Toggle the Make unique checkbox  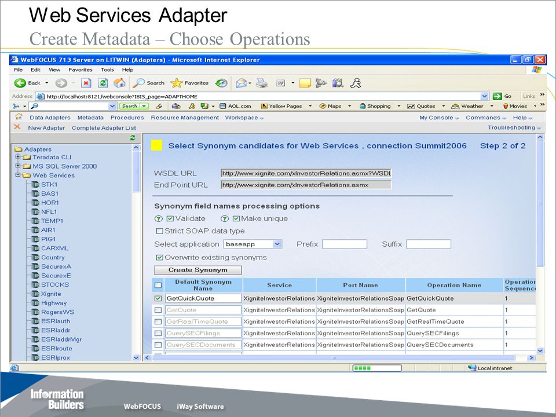click(236, 219)
